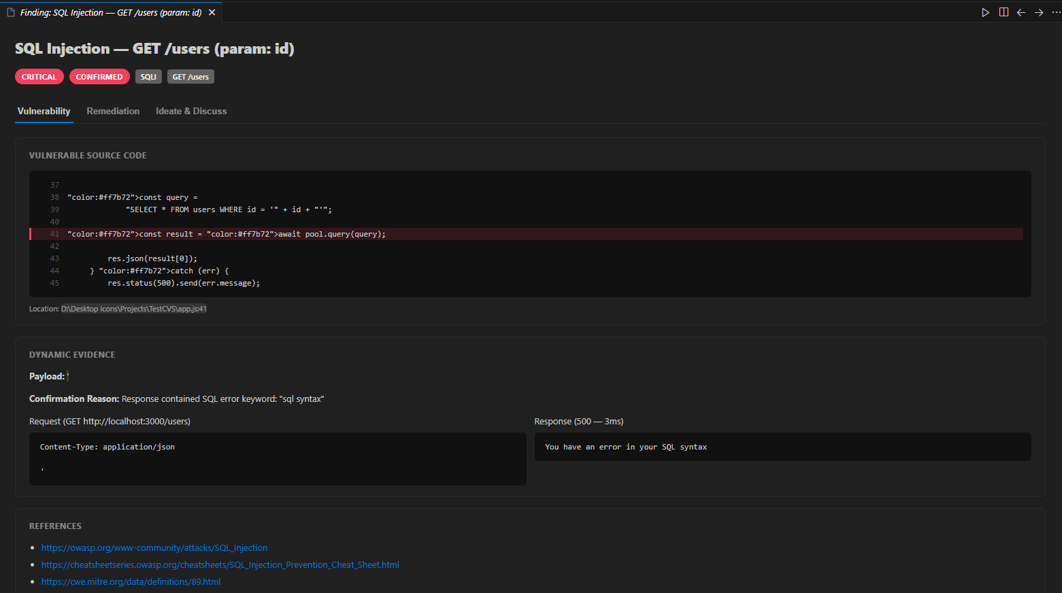Viewport: 1062px width, 593px height.
Task: Split the editor with the split icon
Action: pyautogui.click(x=1003, y=12)
